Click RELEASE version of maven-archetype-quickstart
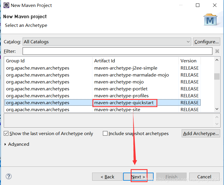224x185 pixels. [190, 103]
